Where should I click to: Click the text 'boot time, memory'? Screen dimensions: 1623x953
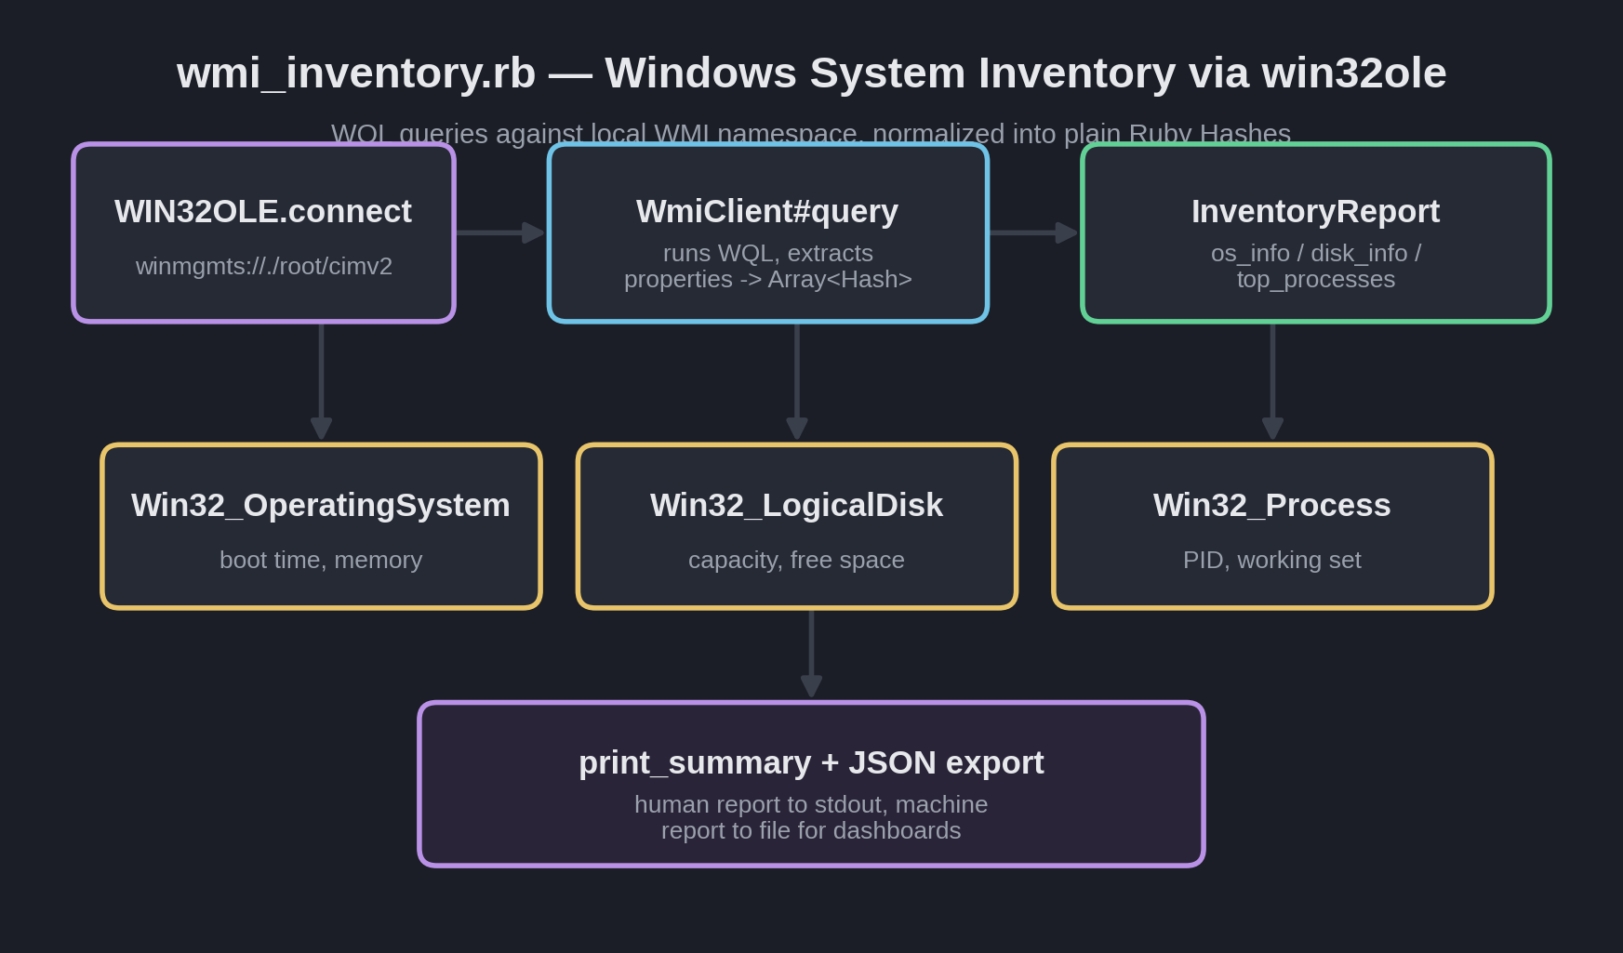click(321, 560)
